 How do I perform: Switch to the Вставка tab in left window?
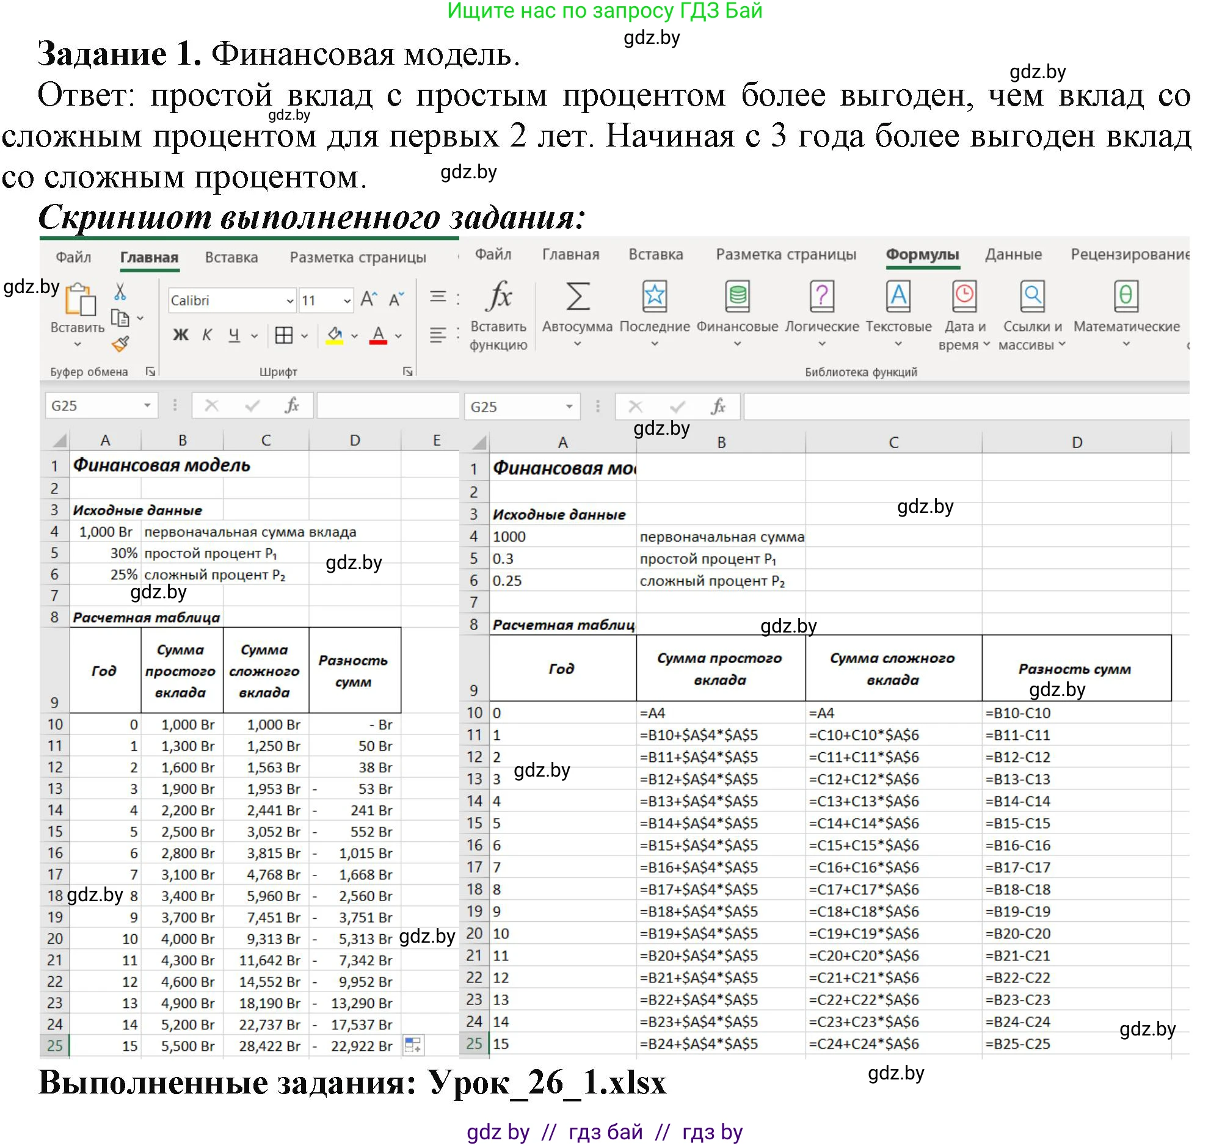tap(231, 257)
